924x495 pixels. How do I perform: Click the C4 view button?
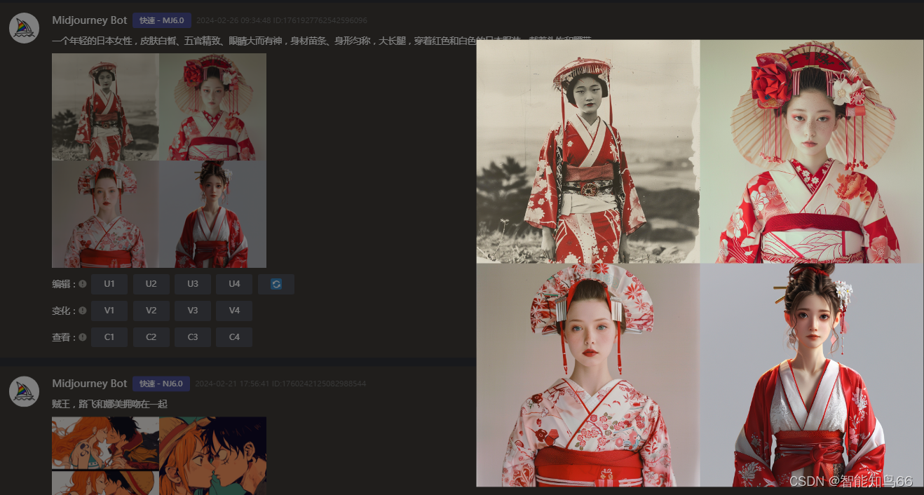click(x=234, y=337)
